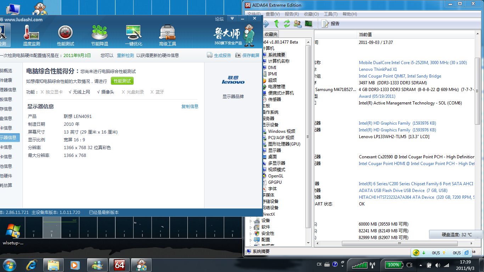This screenshot has width=484, height=272.
Task: Select GPGPU tree item
Action: [x=275, y=182]
